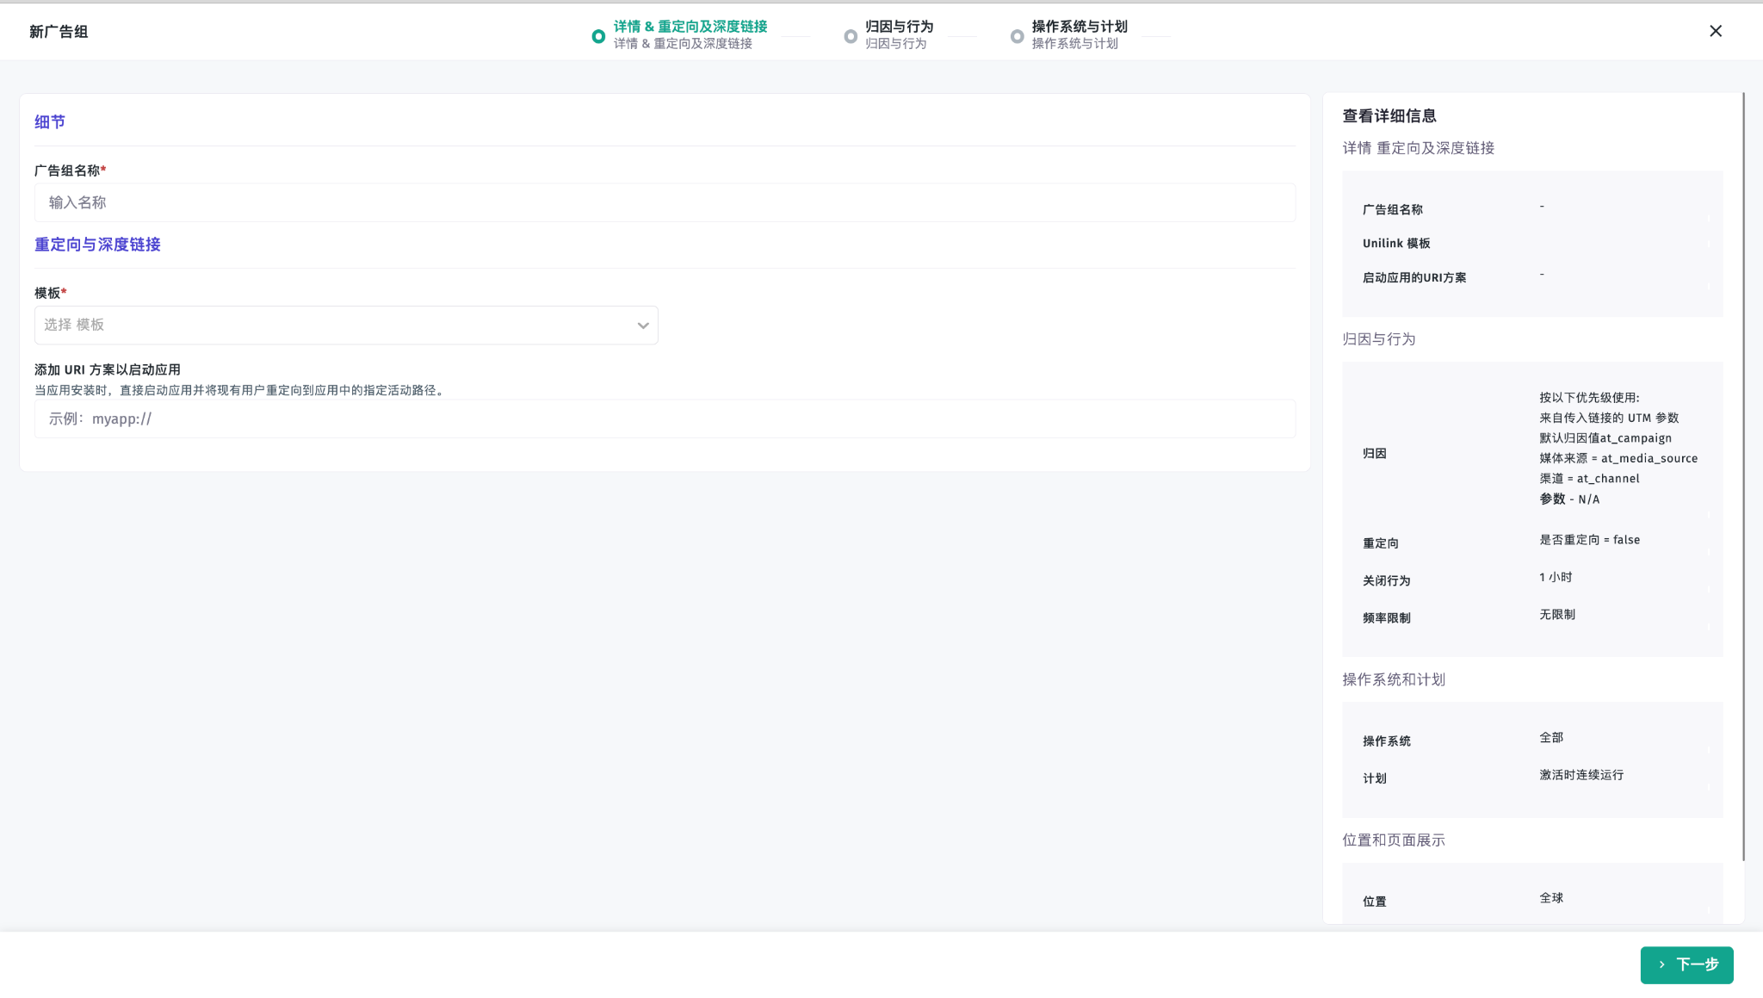Close the 新广告组 dialog with X
This screenshot has width=1763, height=998.
(1715, 31)
